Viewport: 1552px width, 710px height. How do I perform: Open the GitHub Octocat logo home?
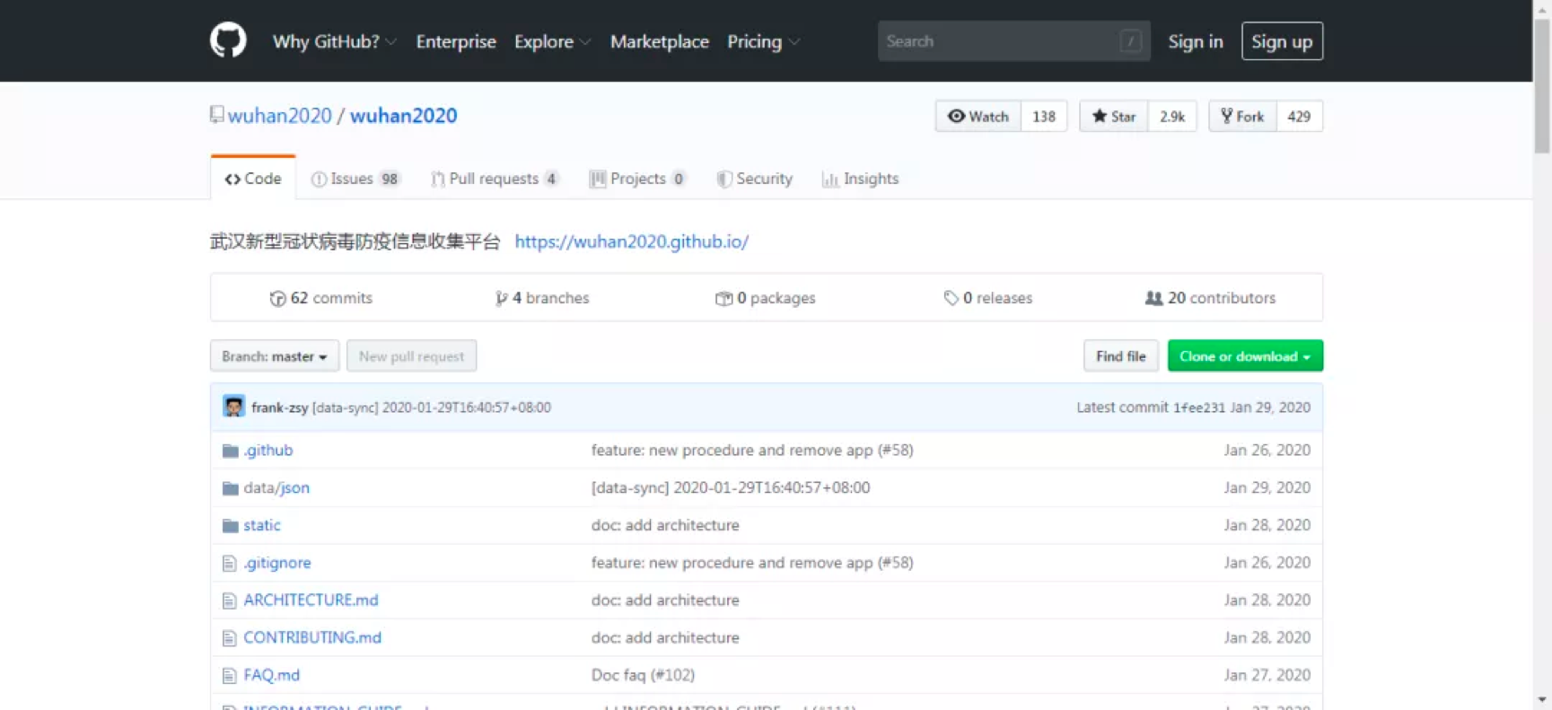pos(228,40)
